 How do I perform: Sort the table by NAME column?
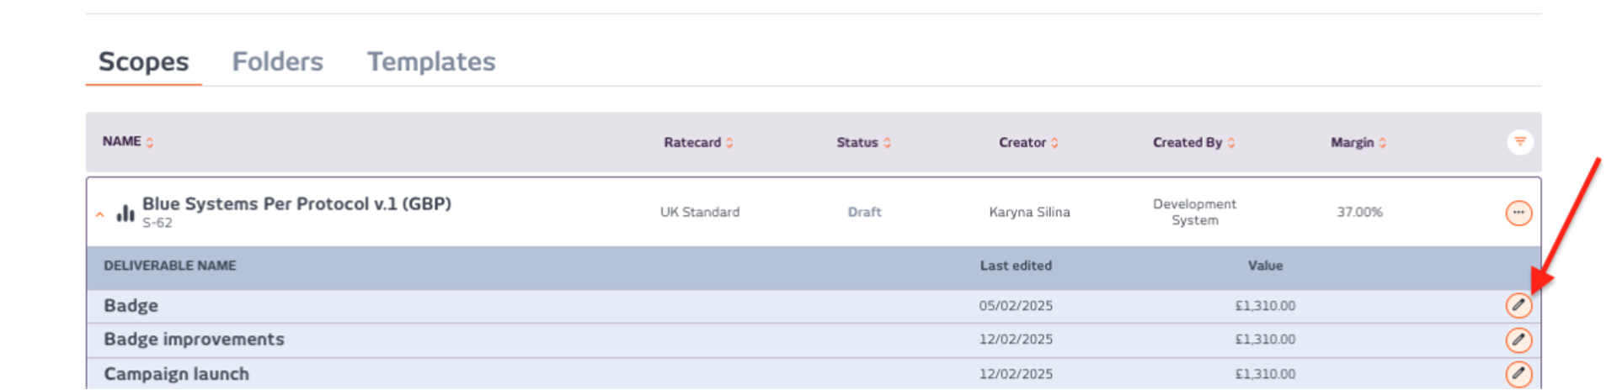tap(128, 141)
